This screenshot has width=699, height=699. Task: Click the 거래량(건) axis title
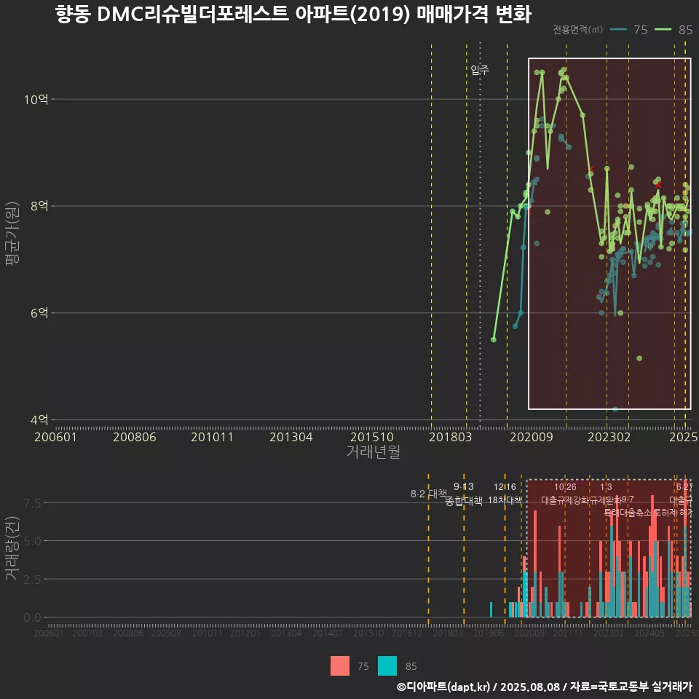click(12, 548)
